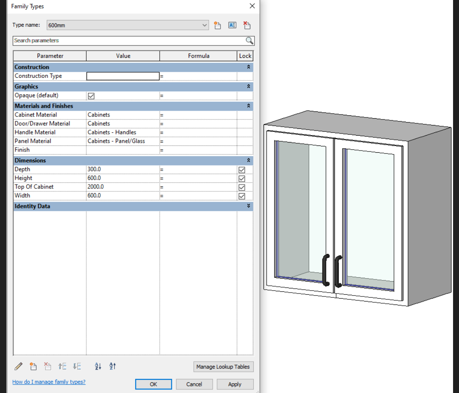Click the Rename Type icon
Screen dimensions: 459x393
coord(232,25)
